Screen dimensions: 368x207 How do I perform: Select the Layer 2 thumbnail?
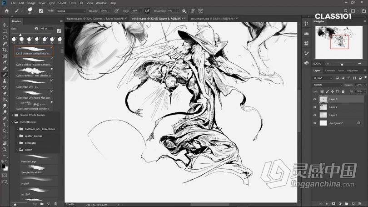tap(323, 107)
